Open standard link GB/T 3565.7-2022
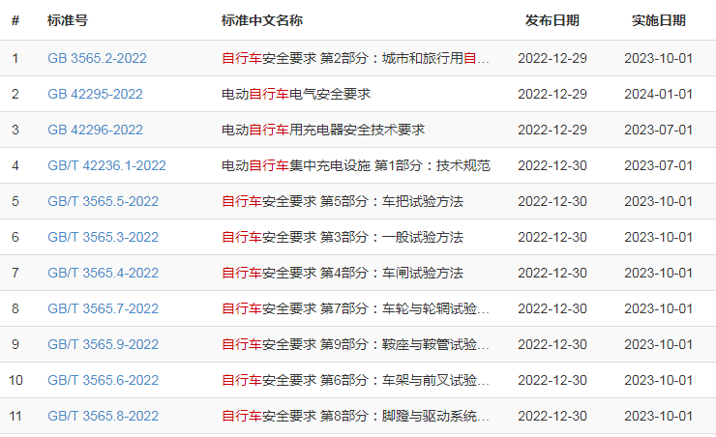This screenshot has height=437, width=716. [103, 308]
